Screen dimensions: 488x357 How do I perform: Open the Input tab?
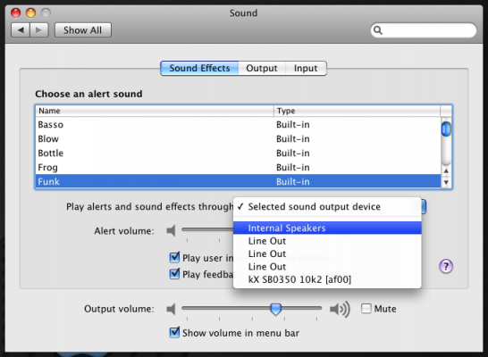pyautogui.click(x=306, y=68)
